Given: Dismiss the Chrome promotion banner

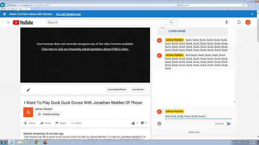Looking at the screenshot, I should click(x=252, y=14).
